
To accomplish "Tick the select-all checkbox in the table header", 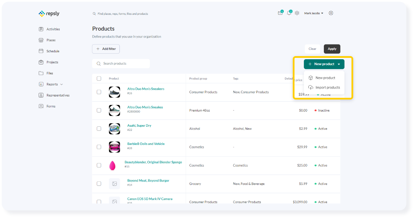I will [99, 78].
